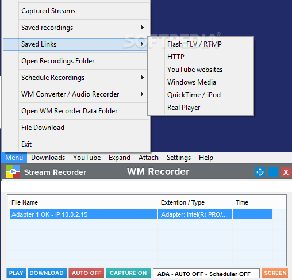Click the DOWNLOAD button
This screenshot has height=280, width=292.
pyautogui.click(x=47, y=273)
